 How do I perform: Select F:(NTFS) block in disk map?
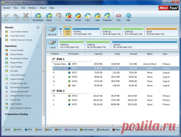86,31
